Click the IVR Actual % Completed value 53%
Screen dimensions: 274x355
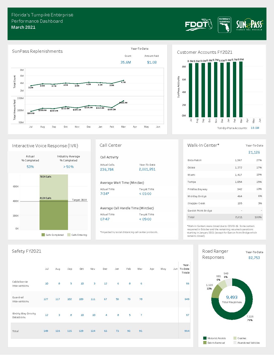(30, 167)
